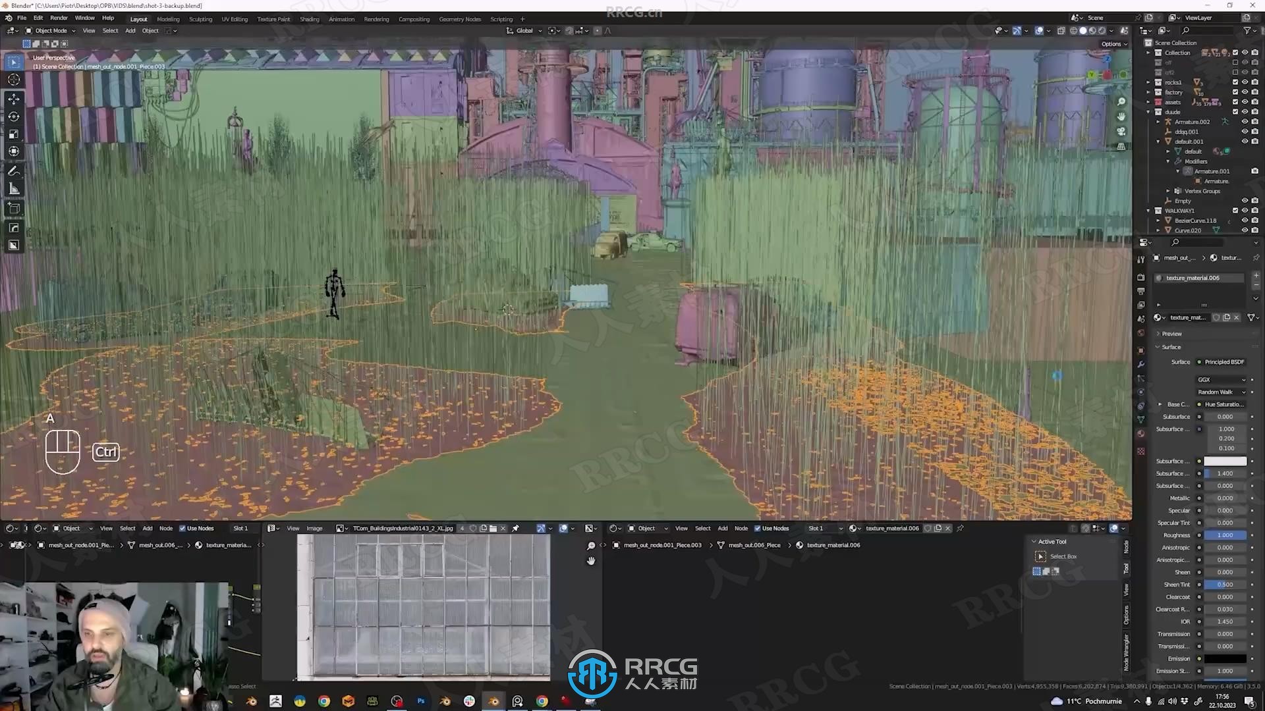Collapse the WALKWAY1 collection
Screen dimensions: 1265x711
click(x=1148, y=211)
